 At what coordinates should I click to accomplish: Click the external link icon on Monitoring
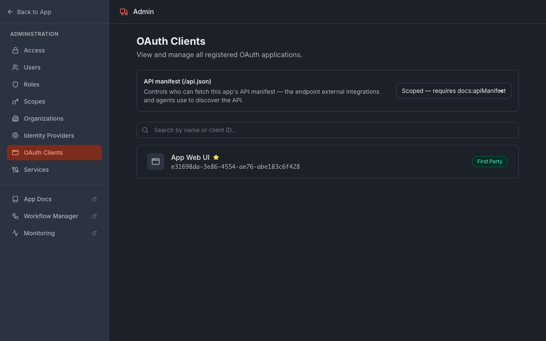94,233
